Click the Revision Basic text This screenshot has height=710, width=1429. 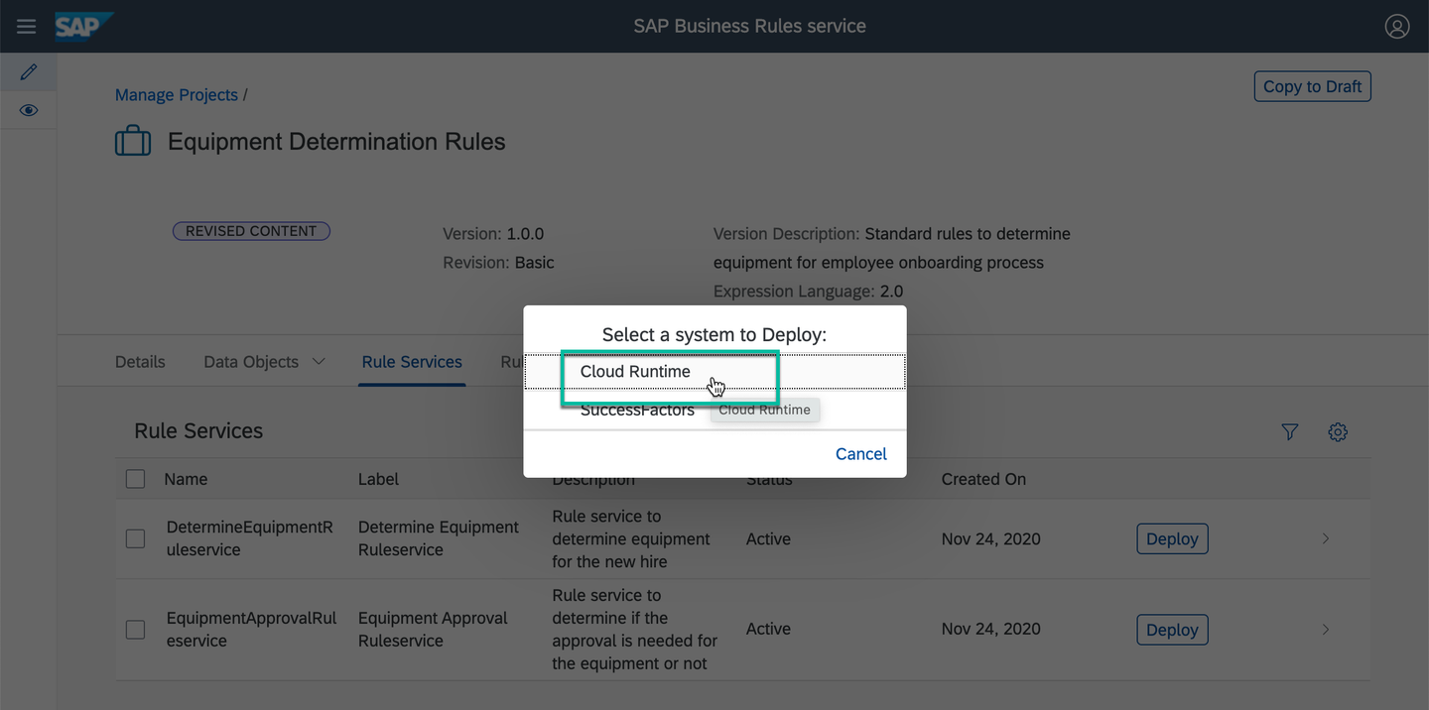click(498, 263)
